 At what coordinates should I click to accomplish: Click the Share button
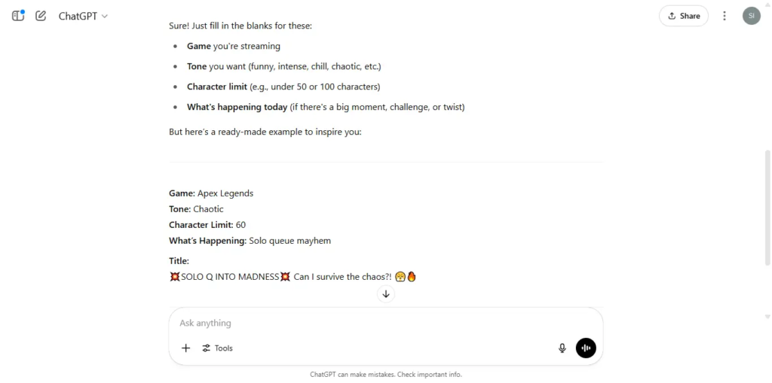point(683,16)
